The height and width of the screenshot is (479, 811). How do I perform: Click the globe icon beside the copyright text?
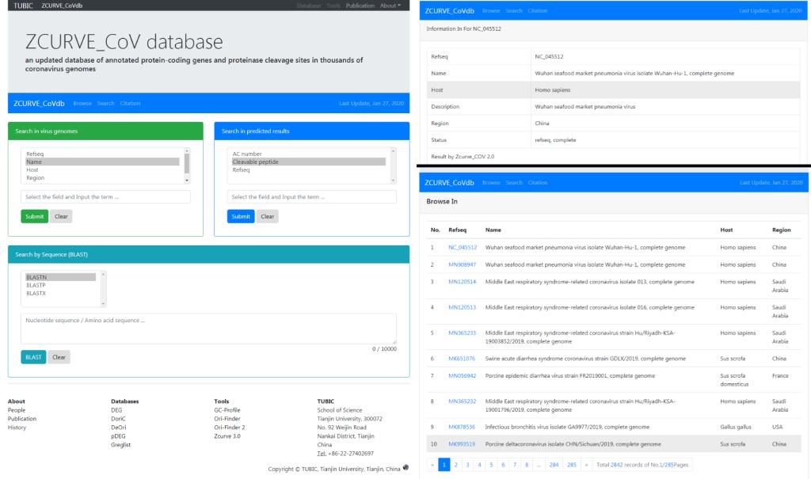point(406,466)
